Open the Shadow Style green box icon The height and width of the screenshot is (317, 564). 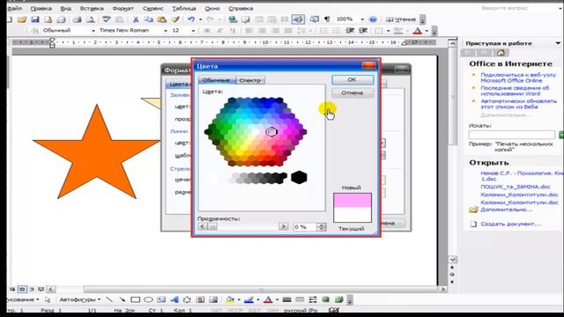point(325,299)
